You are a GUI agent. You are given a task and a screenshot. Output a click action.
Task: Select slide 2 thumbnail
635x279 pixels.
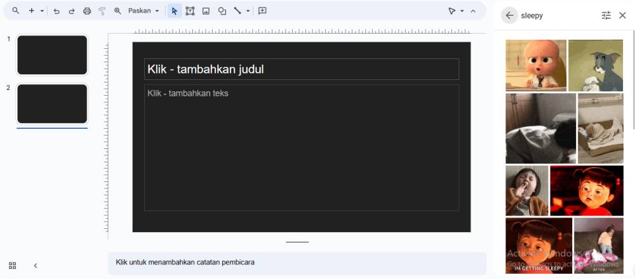52,104
